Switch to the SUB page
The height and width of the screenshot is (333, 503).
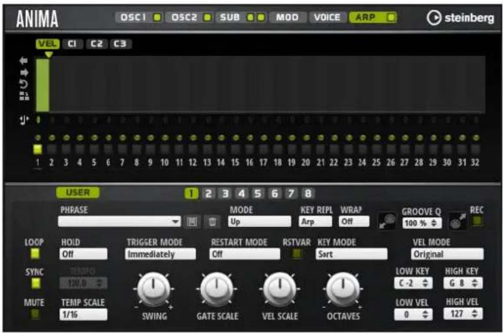pos(230,18)
